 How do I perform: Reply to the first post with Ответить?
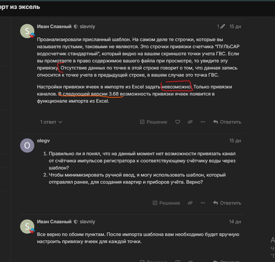point(227,122)
